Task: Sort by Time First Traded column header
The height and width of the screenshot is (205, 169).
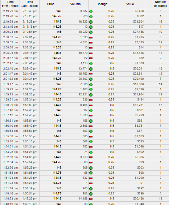Action: (x=10, y=4)
